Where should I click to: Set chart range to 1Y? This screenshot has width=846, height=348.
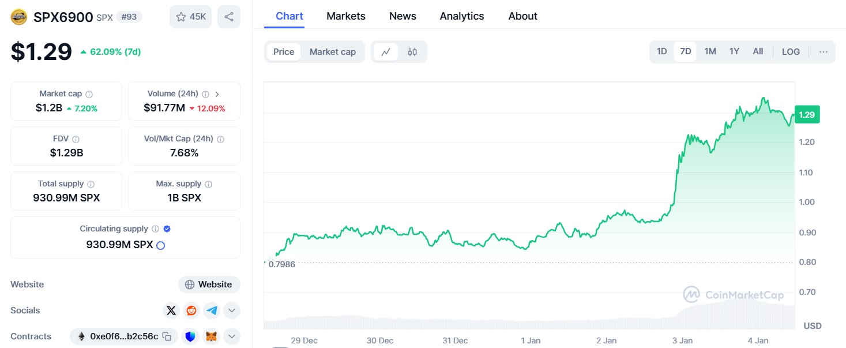click(x=734, y=51)
